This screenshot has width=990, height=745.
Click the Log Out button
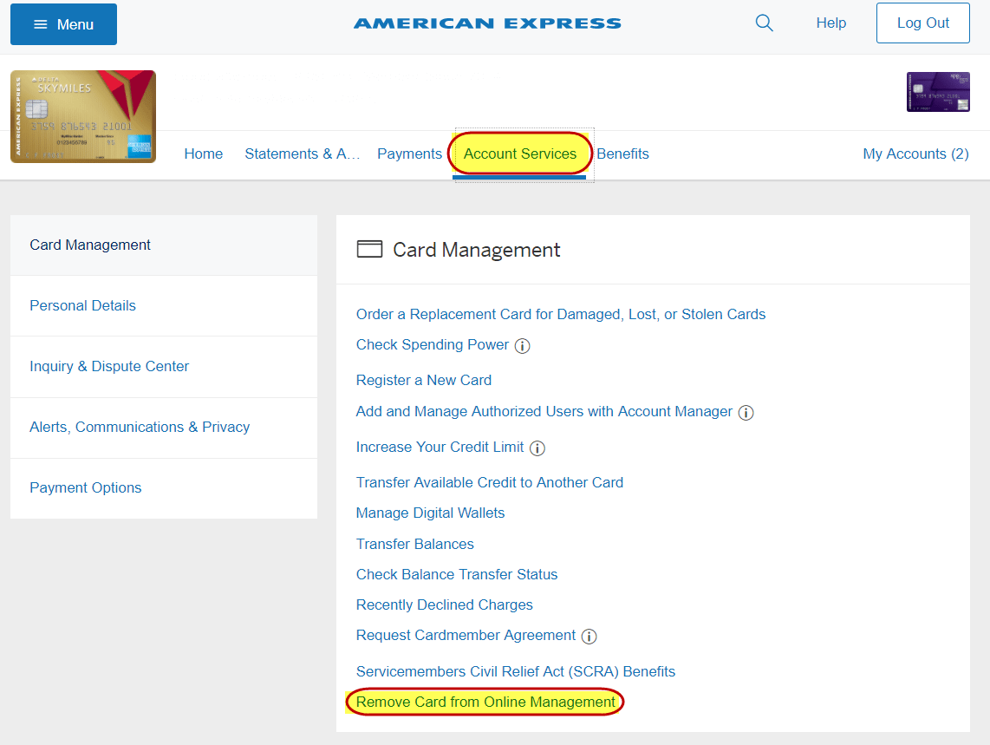tap(923, 23)
